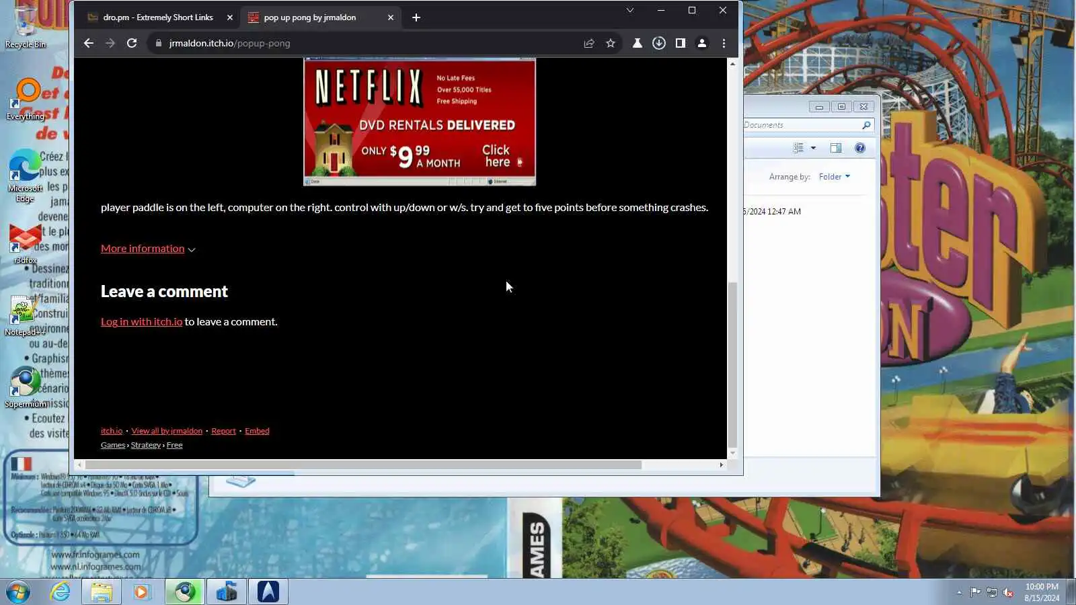Open the taskbar clock showing 10:00 PM
This screenshot has height=605, width=1076.
click(x=1042, y=592)
